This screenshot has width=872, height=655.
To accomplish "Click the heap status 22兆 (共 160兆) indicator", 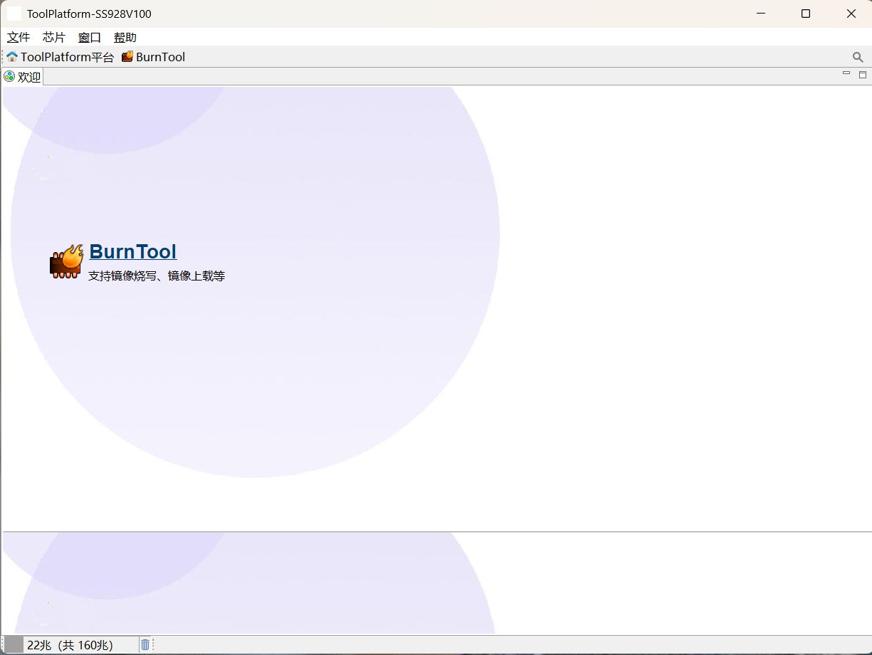I will (70, 645).
